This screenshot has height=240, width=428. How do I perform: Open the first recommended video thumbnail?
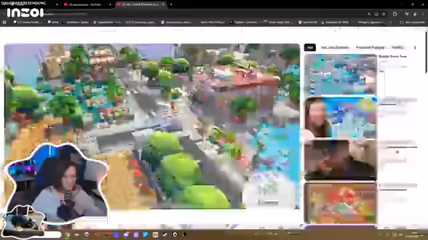[x=340, y=74]
